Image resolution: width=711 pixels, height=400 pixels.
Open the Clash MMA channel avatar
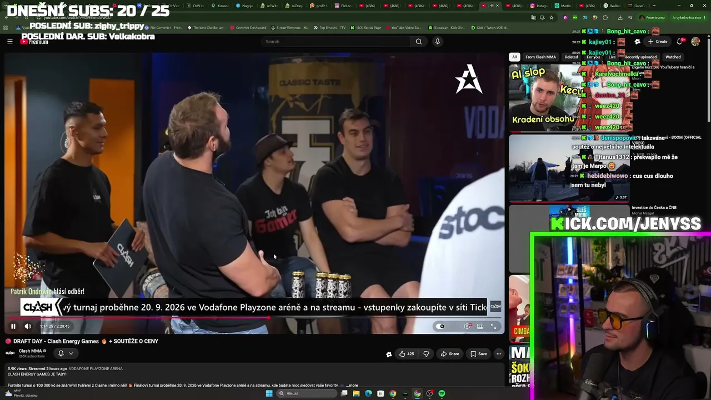10,353
